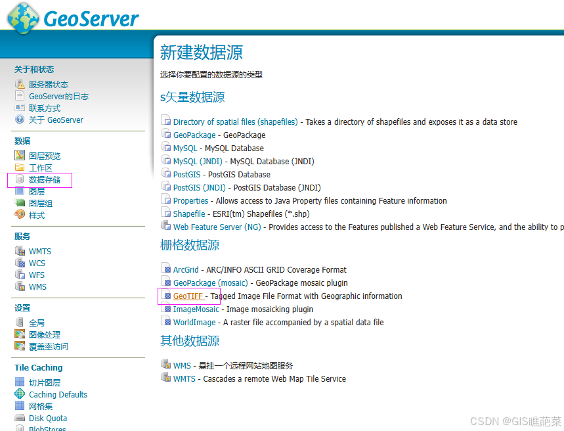Click the GeoServer globe logo

(23, 18)
